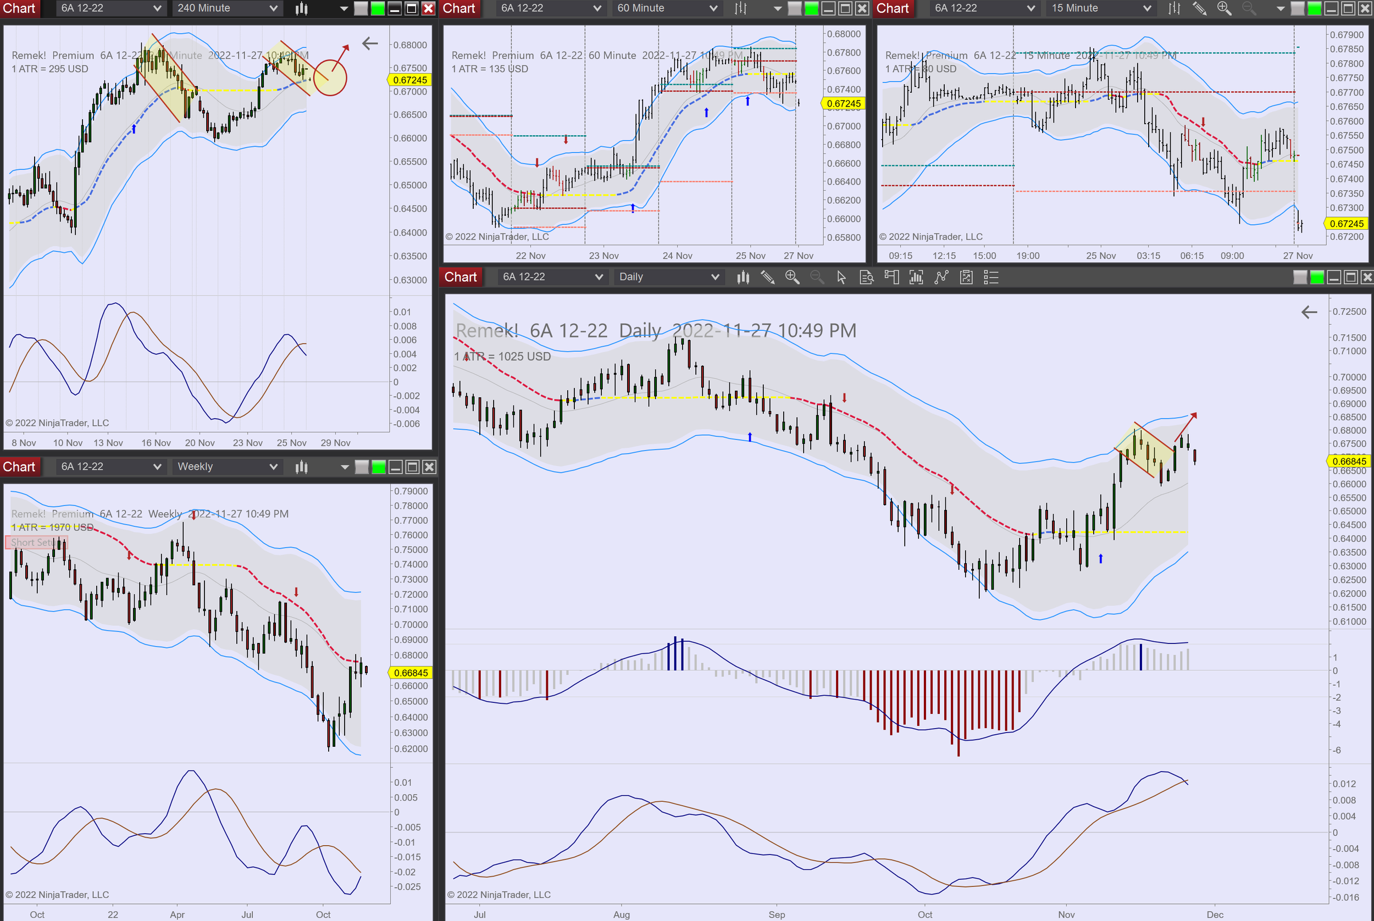The width and height of the screenshot is (1374, 921).
Task: Open 6A 12-22 instrument dropdown on Daily chart
Action: click(599, 278)
